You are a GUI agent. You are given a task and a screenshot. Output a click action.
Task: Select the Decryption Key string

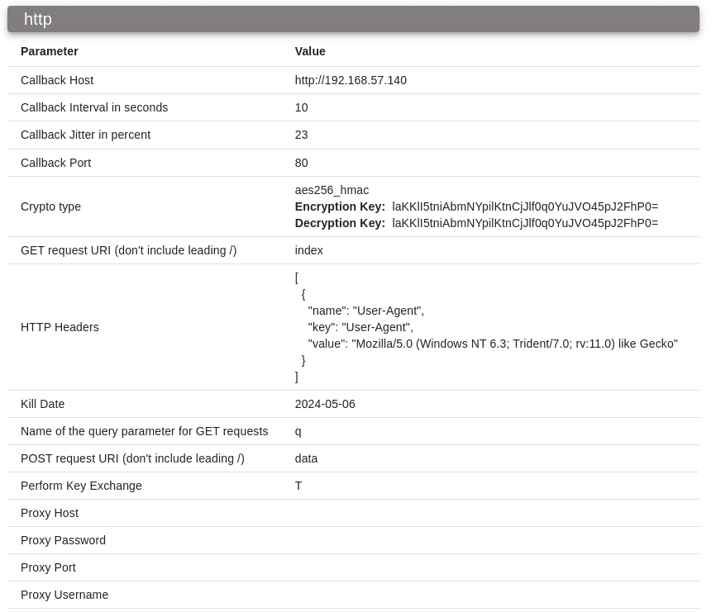[x=525, y=223]
